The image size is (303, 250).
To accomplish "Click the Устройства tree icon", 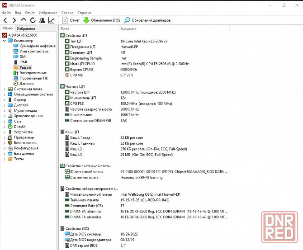I will click(10, 132).
